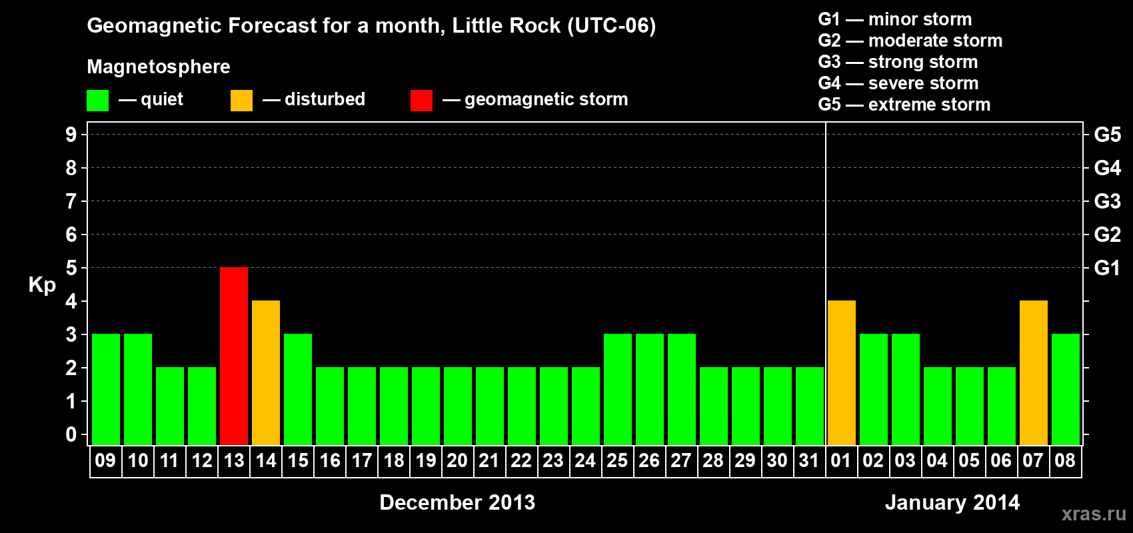Click the 'Magnetosphere' heading
Viewport: 1133px width, 533px height.
(159, 67)
